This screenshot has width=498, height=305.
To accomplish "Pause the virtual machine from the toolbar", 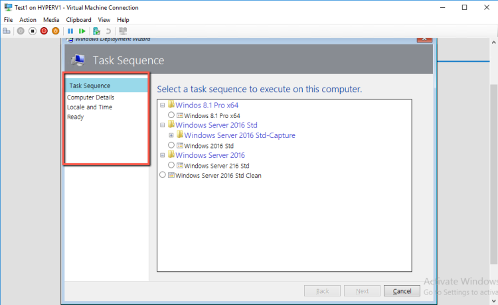I will tap(70, 31).
